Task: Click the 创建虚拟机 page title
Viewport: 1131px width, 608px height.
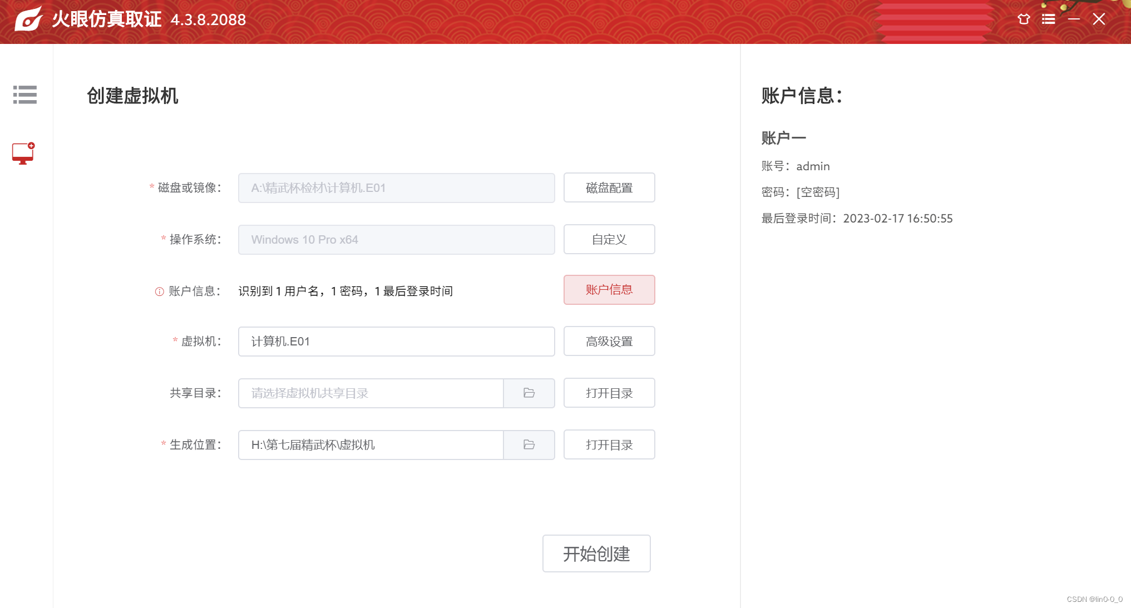Action: click(x=132, y=96)
